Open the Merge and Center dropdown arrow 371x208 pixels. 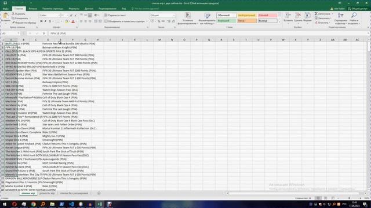click(147, 21)
